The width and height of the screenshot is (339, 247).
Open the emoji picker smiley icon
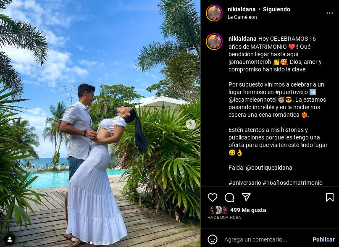coord(212,239)
